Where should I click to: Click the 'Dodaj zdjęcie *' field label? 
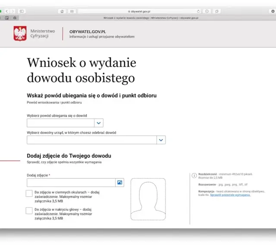[38, 175]
